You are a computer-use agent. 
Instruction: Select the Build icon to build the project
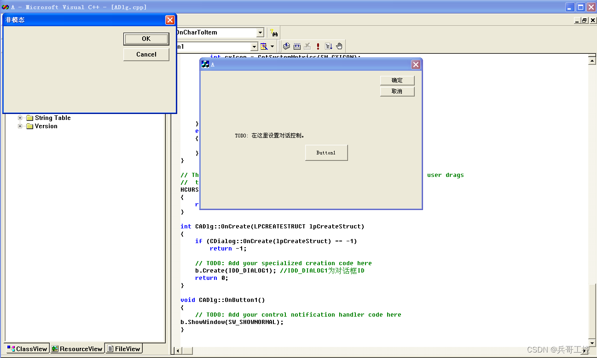(x=297, y=46)
